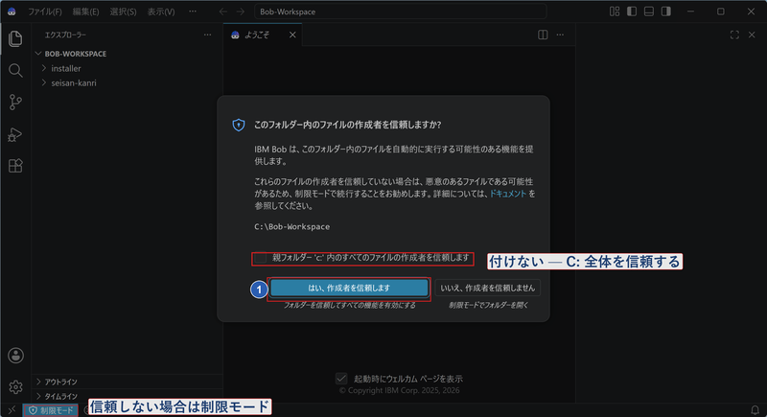The height and width of the screenshot is (417, 767).
Task: Maximize the secondary side panel
Action: (734, 35)
